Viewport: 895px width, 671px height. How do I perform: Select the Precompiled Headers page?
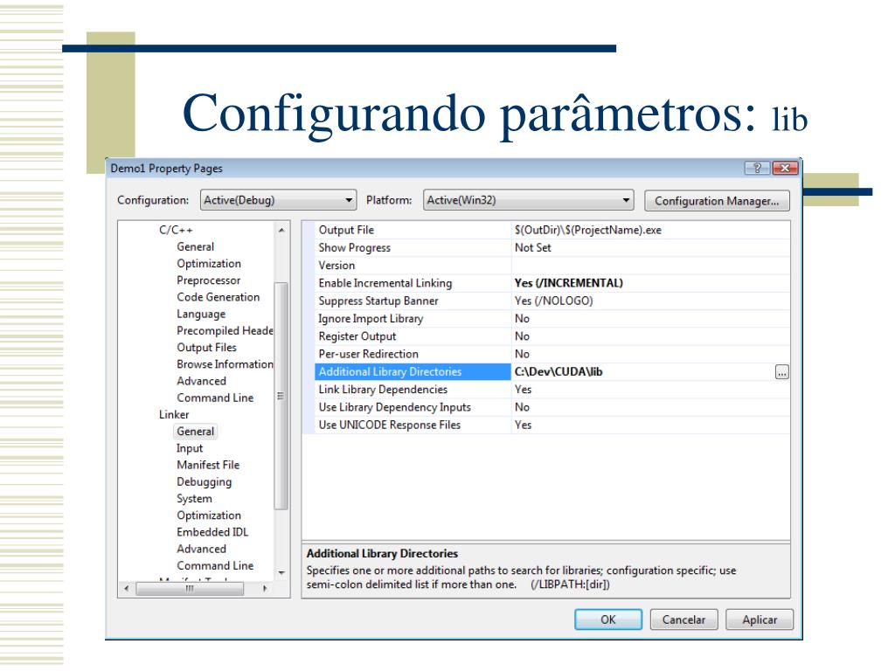(225, 331)
